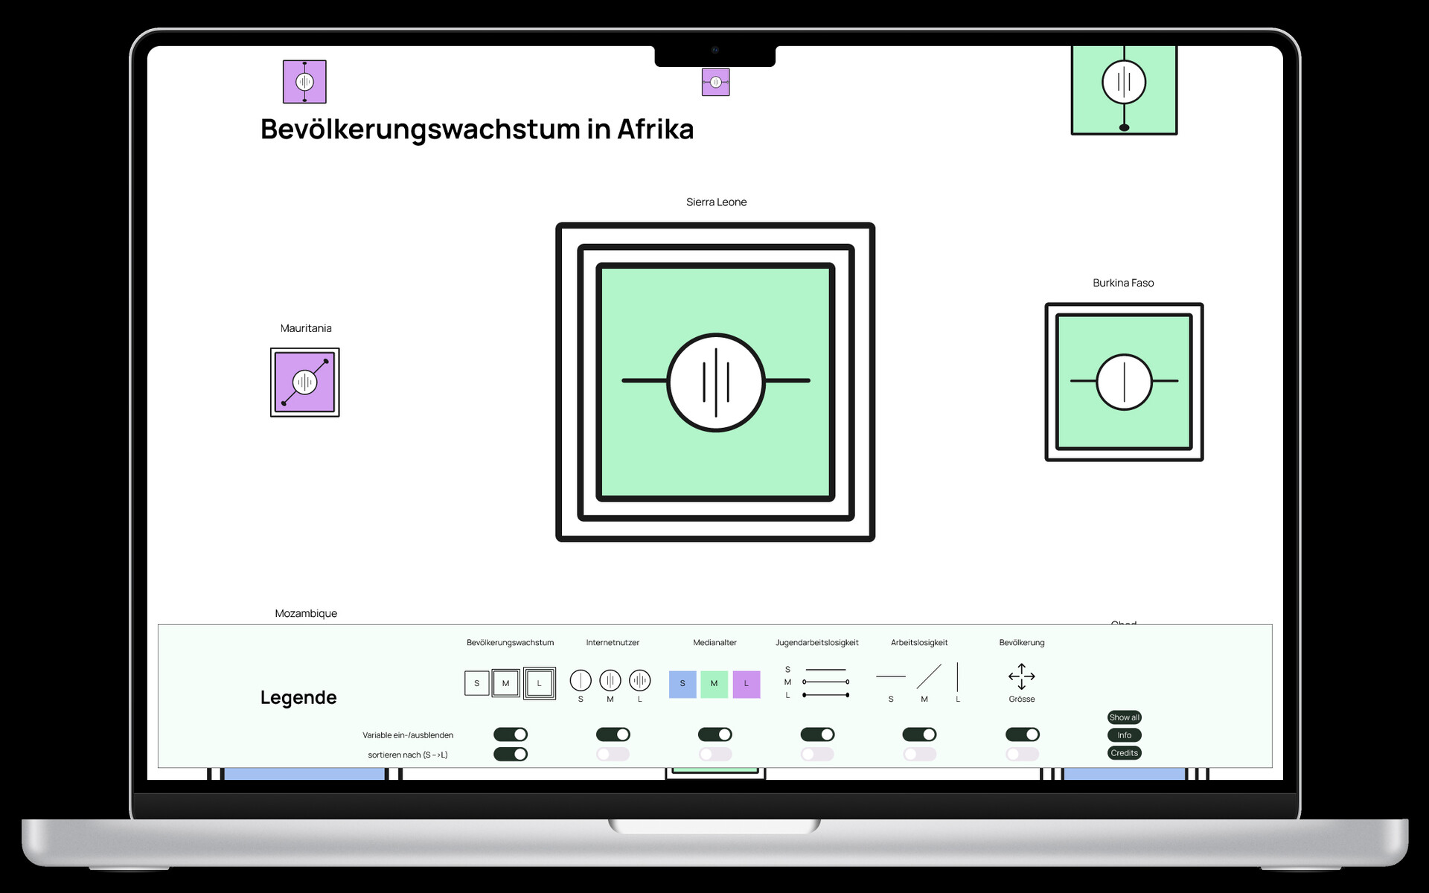Click the Medianalter legend column label
Image resolution: width=1429 pixels, height=893 pixels.
714,643
